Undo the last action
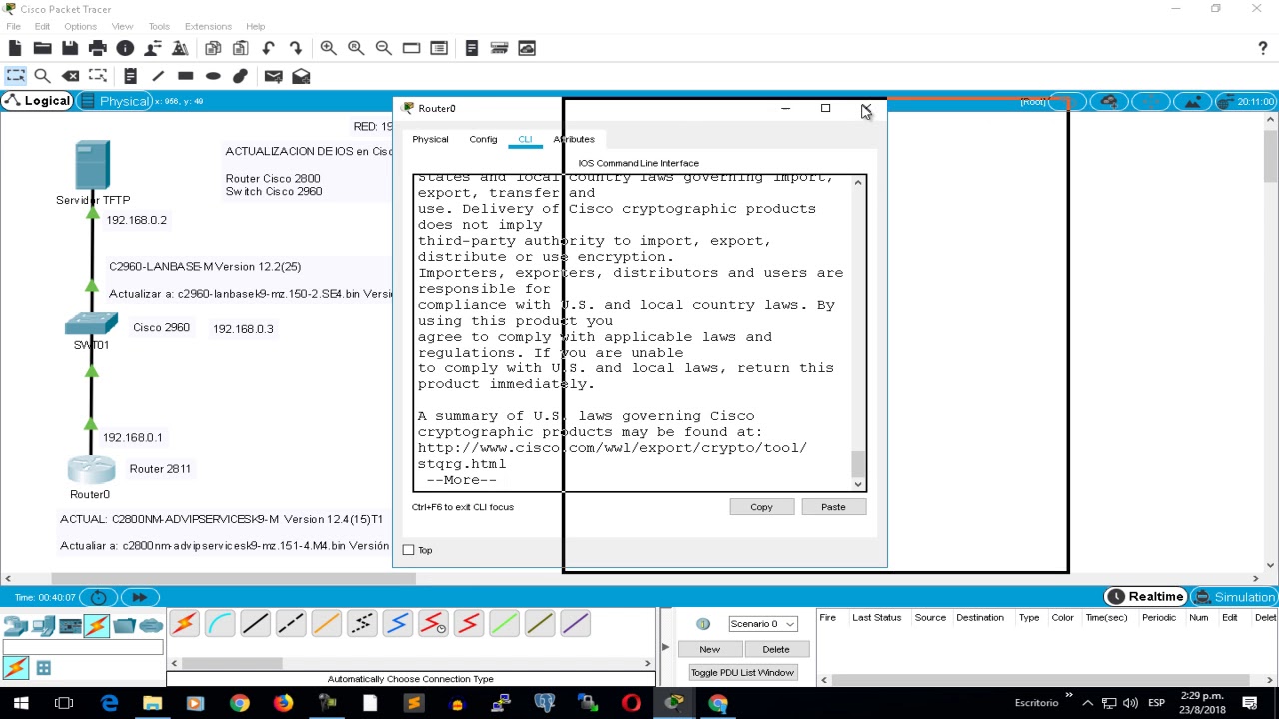 [268, 48]
